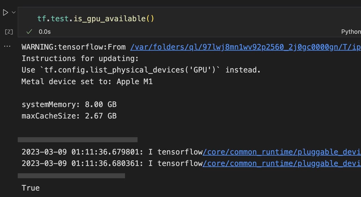
Task: Click the green success checkmark indicator
Action: [x=29, y=32]
